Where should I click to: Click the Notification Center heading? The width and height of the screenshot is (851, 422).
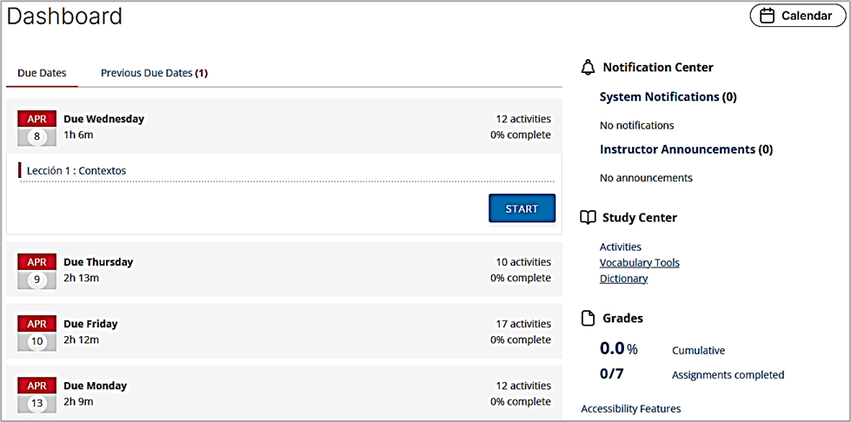[658, 67]
